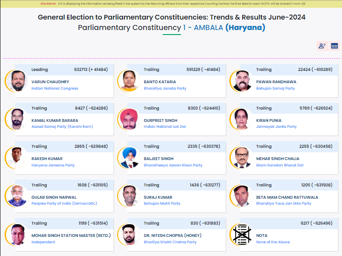Select the Gulab Singh Narwal candidate card

[64, 196]
